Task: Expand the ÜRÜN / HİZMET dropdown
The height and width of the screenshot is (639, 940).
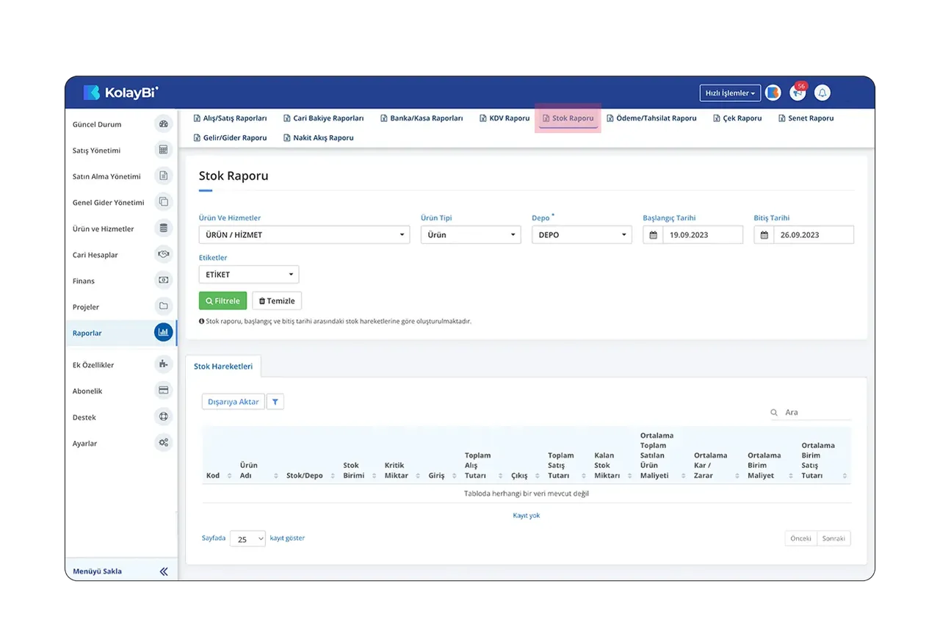Action: click(x=304, y=235)
